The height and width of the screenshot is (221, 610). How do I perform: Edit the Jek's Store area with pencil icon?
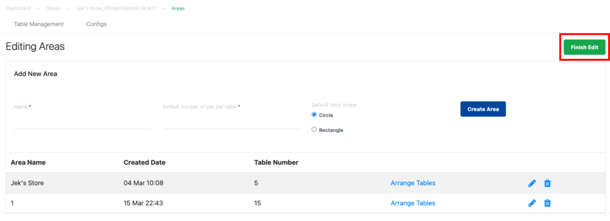[532, 183]
